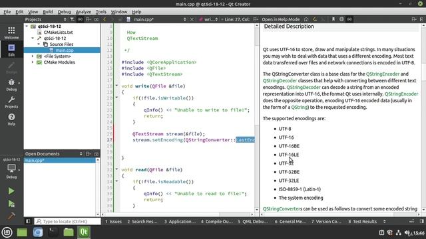
Task: Select main.cpp in the Open Documents list
Action: pos(60,161)
